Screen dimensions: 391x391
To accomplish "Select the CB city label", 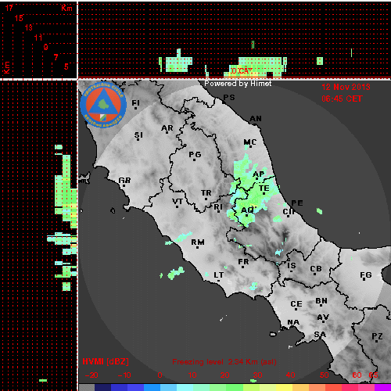I will point(316,269).
